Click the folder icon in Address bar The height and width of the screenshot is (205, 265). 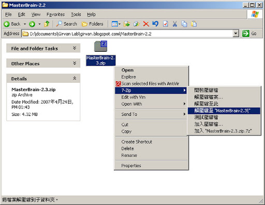click(25, 34)
